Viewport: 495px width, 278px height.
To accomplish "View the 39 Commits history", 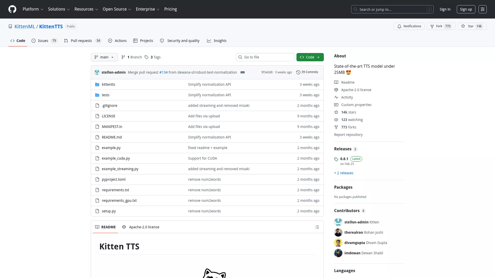I will pos(307,72).
